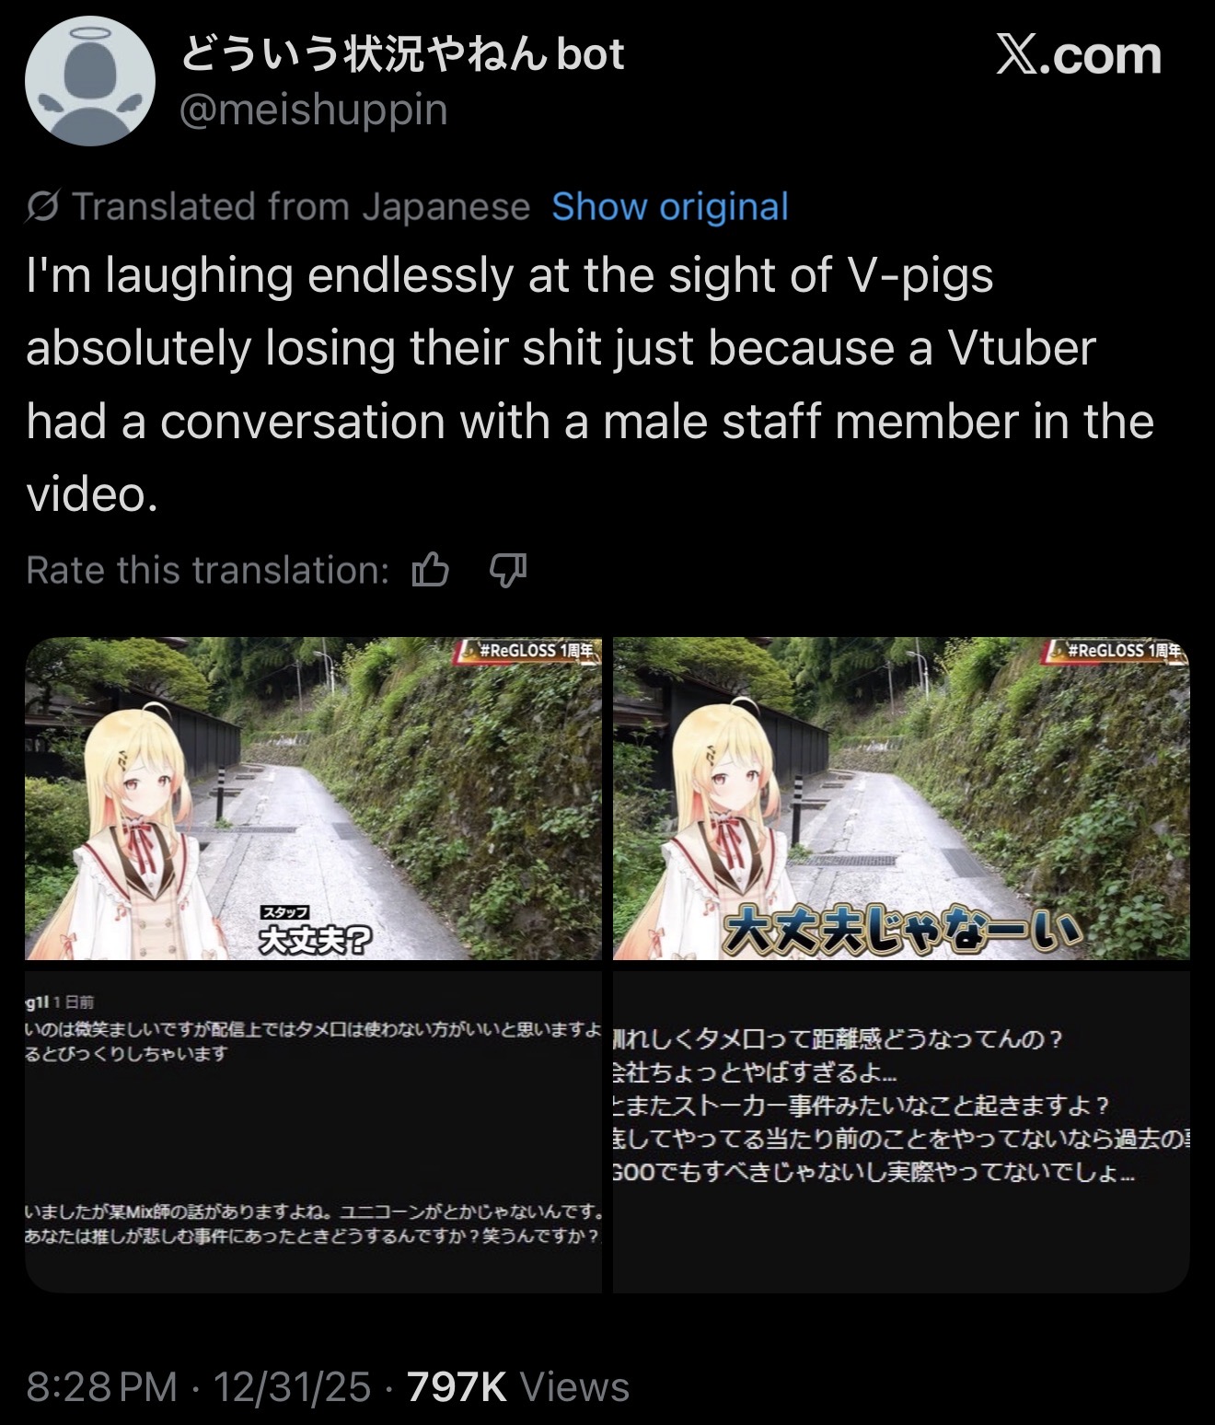Open the bottom-left comments screenshot

pyautogui.click(x=313, y=1132)
